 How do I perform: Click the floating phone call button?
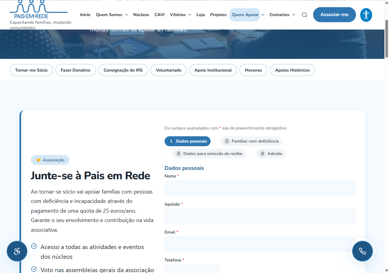363,251
